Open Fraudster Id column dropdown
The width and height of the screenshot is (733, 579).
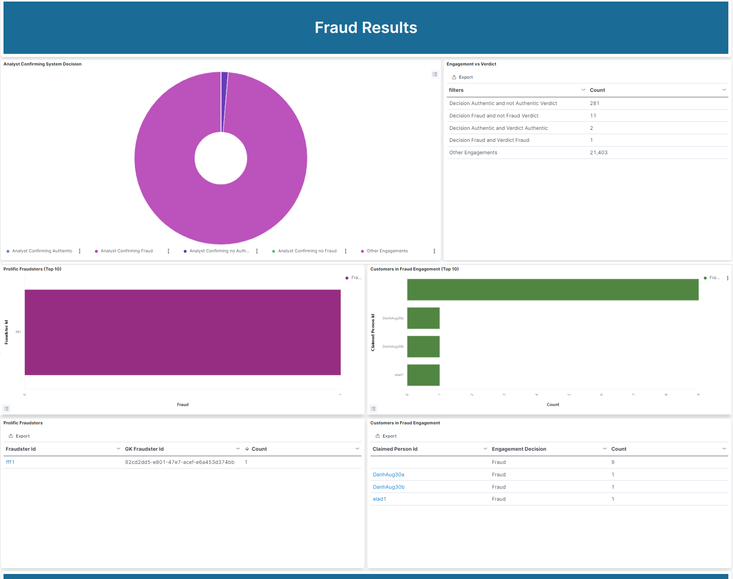click(118, 449)
